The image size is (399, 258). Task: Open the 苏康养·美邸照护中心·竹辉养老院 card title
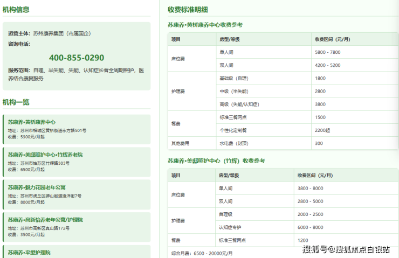pyautogui.click(x=45, y=155)
